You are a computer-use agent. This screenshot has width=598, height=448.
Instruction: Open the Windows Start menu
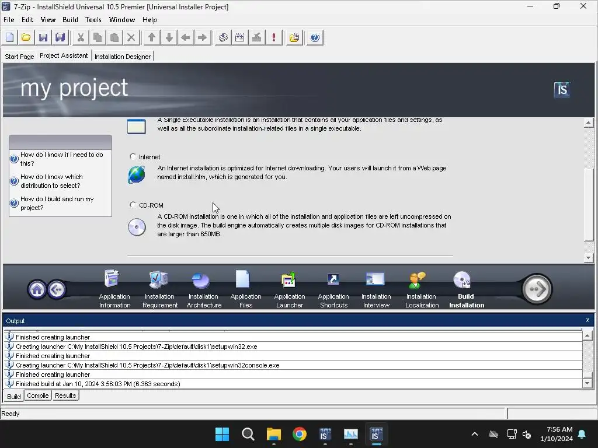222,434
